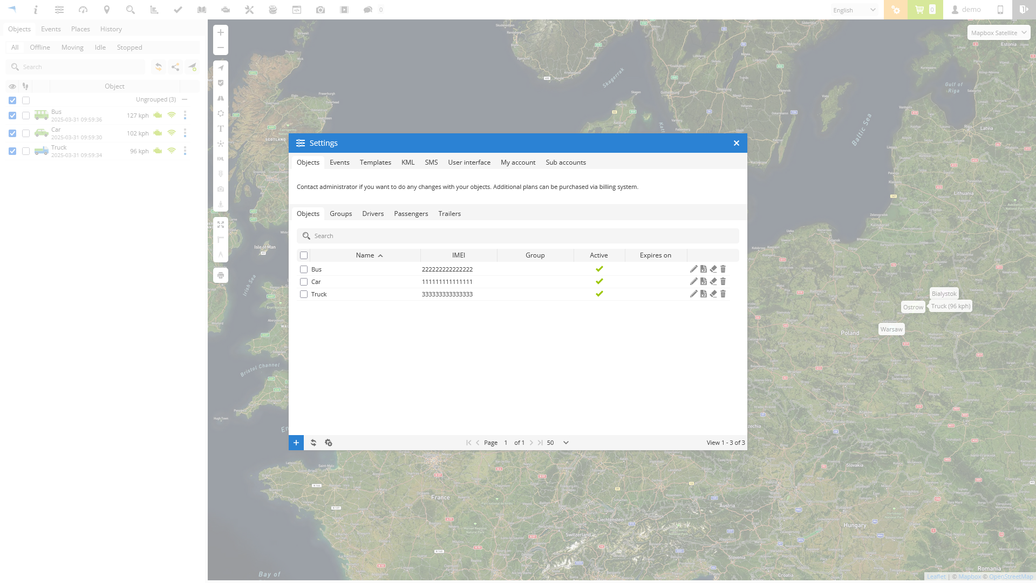This screenshot has width=1036, height=583.
Task: Click the clear history eraser icon for Bus
Action: 713,269
